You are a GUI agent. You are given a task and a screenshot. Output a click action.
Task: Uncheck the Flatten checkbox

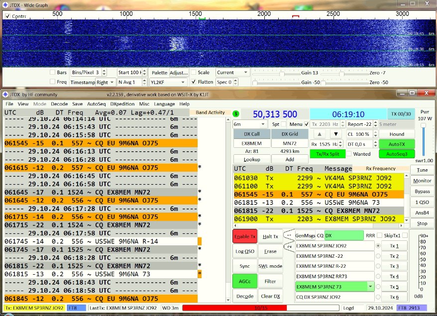[x=194, y=82]
